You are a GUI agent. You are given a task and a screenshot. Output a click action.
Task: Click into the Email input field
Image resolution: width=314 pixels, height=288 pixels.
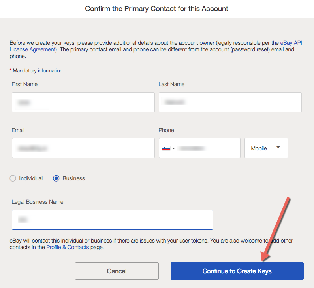(x=83, y=148)
